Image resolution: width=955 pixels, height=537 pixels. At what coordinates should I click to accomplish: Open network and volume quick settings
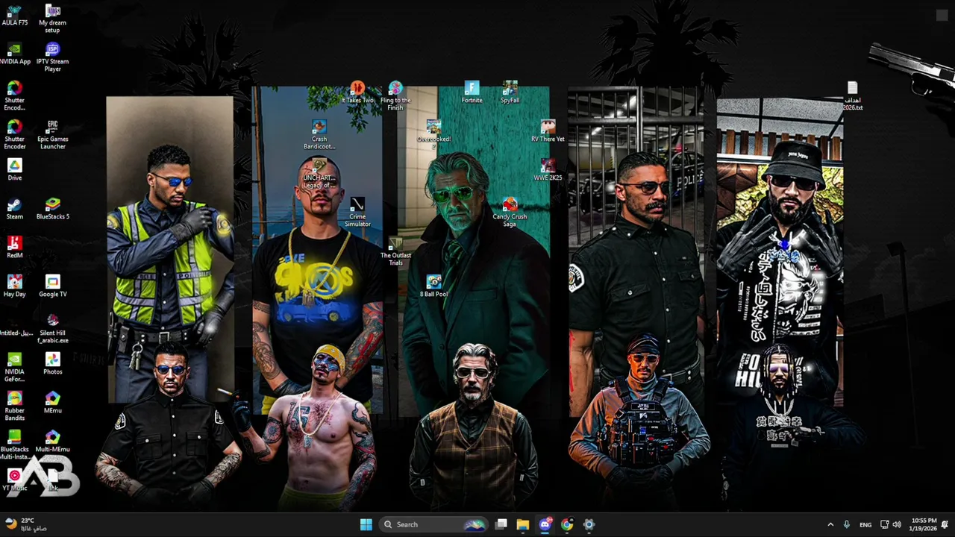point(891,524)
